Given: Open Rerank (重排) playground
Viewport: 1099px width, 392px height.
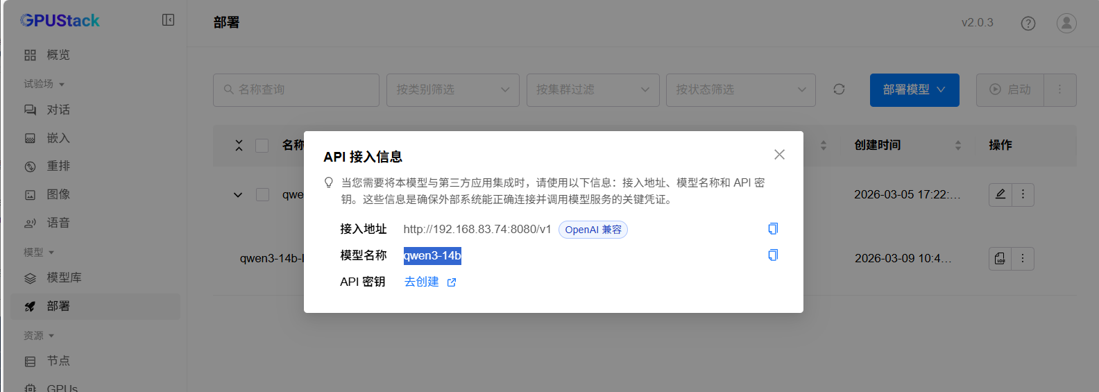Looking at the screenshot, I should coord(96,166).
